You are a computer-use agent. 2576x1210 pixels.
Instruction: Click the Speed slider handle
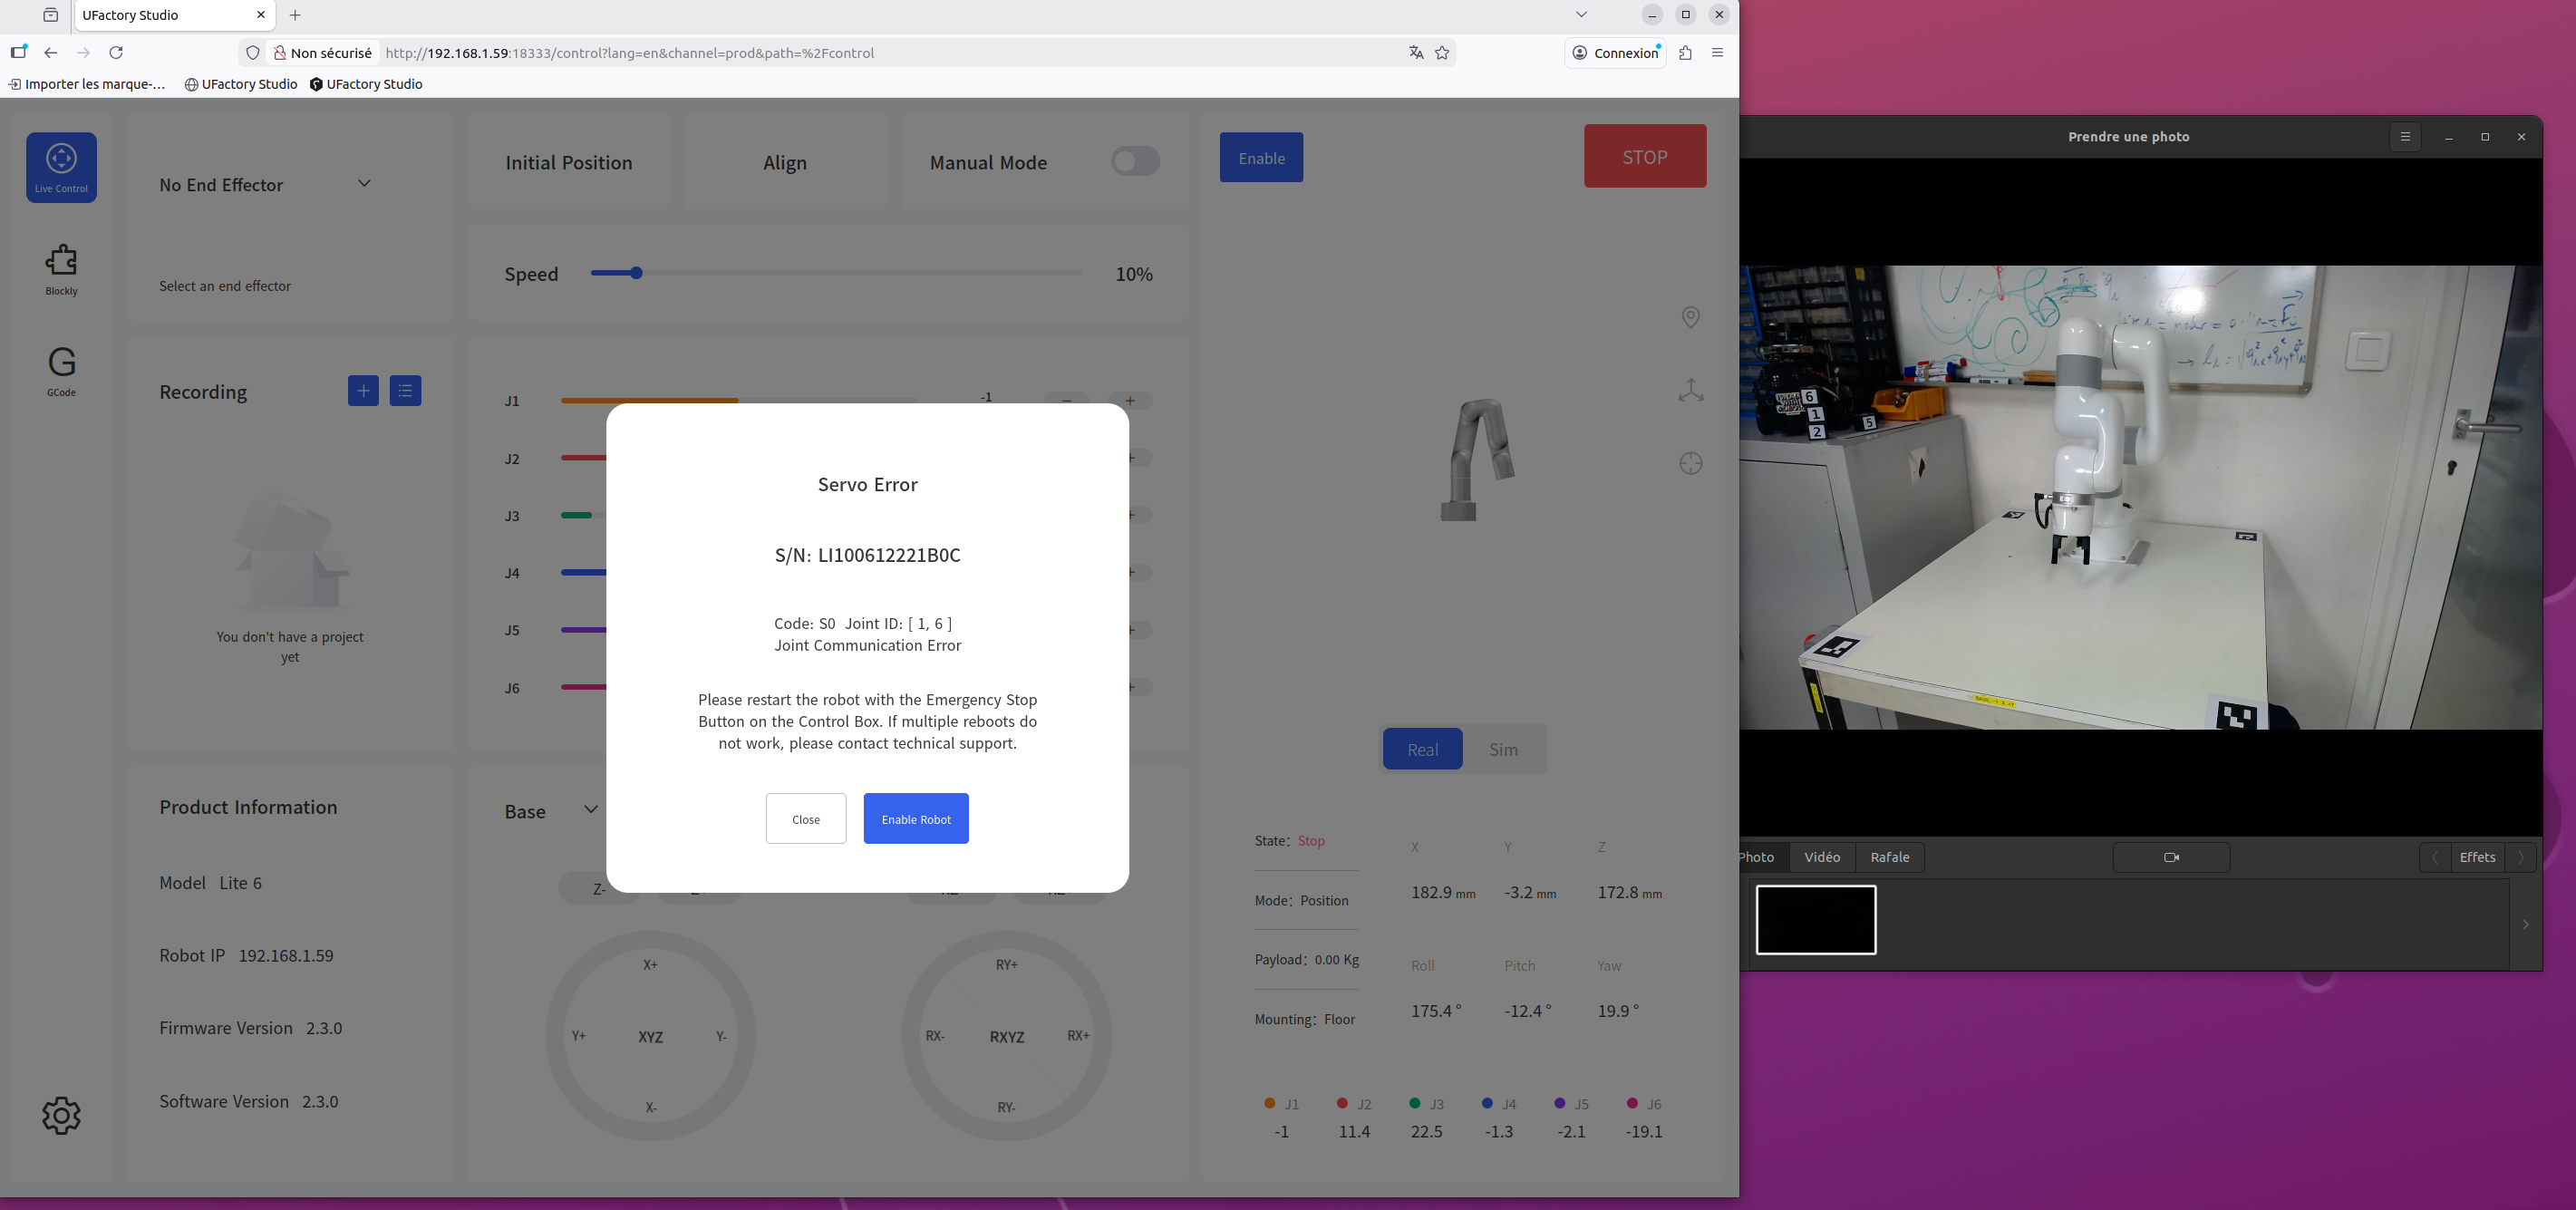(636, 273)
